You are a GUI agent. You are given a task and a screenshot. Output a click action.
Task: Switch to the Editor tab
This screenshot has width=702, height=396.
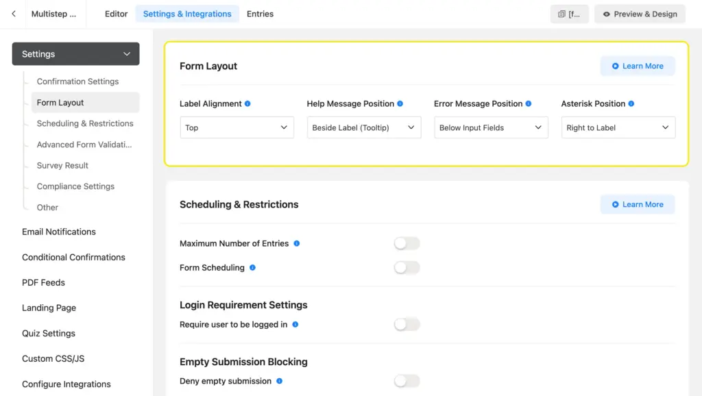pos(116,14)
